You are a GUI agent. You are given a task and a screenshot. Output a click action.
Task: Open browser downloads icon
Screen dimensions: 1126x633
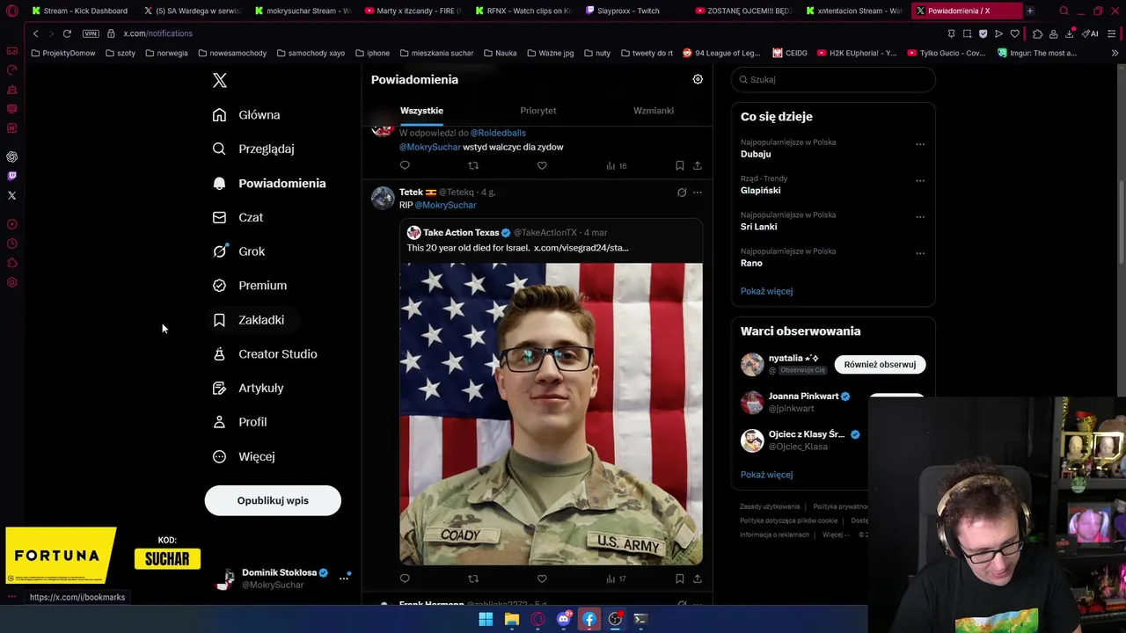1070,33
